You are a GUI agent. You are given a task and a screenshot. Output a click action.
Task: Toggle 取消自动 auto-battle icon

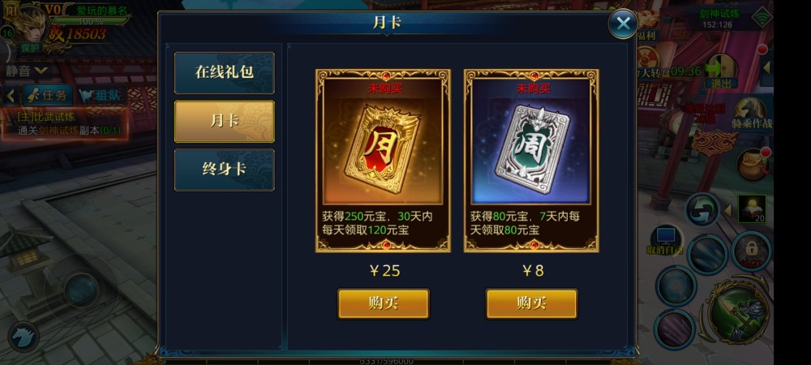coord(665,241)
